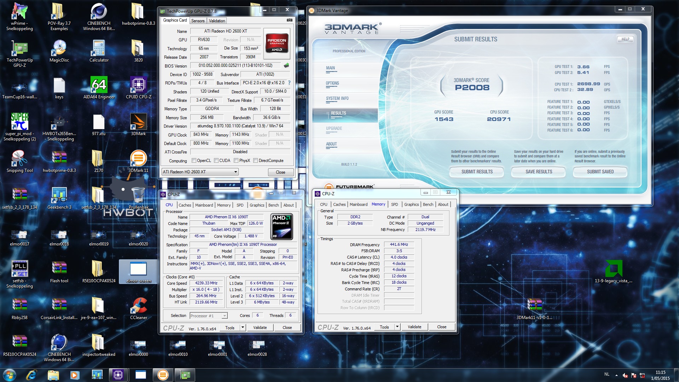This screenshot has height=382, width=679.
Task: Select UPGRADE in 3DMark Vantage sidebar
Action: 334,129
